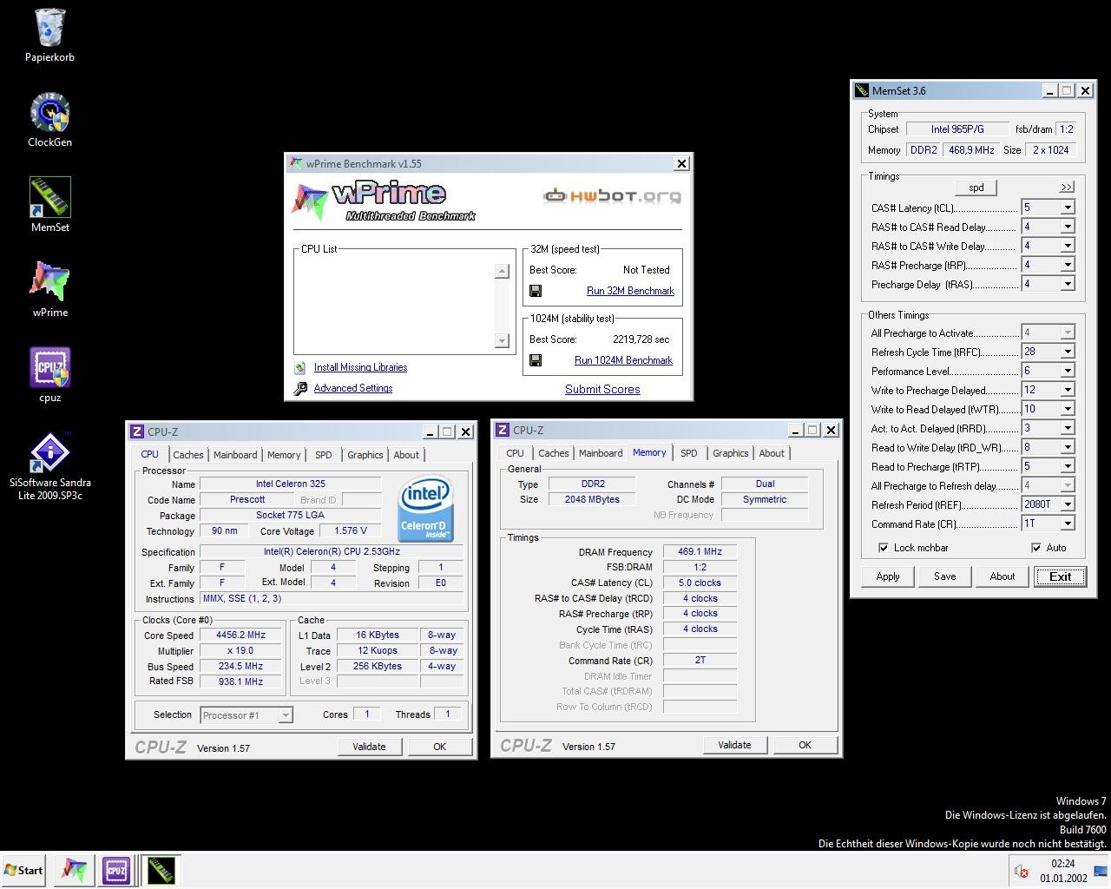The width and height of the screenshot is (1111, 889).
Task: Click the wPrime title bar icon
Action: [296, 163]
